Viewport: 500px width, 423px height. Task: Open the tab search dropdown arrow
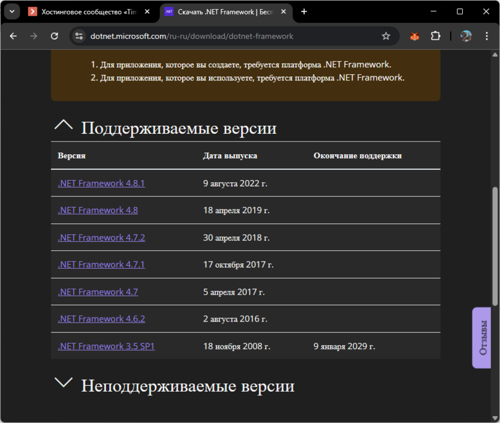(x=11, y=11)
